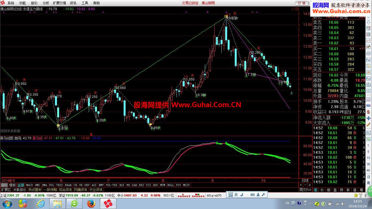
Task: Select the PSY indicator tab
Action: 178,185
